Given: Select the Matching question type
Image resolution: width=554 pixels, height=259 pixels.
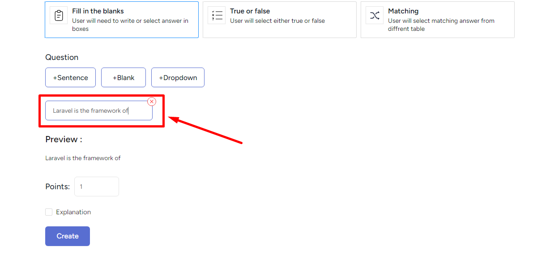Looking at the screenshot, I should click(438, 20).
